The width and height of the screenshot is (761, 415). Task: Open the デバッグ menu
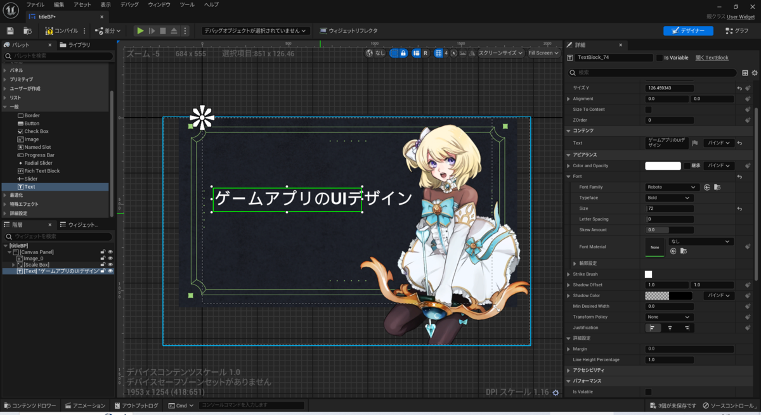coord(129,4)
